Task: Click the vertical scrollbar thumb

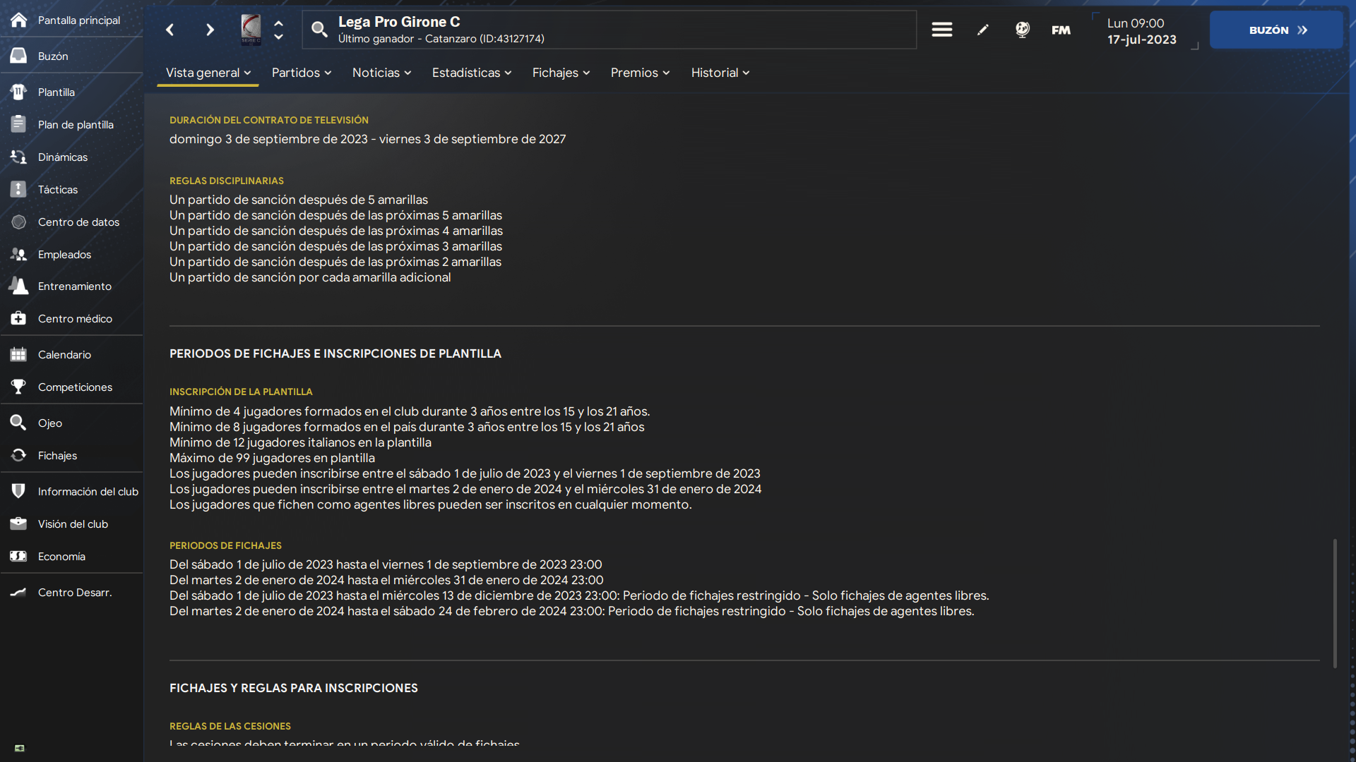Action: click(1335, 603)
